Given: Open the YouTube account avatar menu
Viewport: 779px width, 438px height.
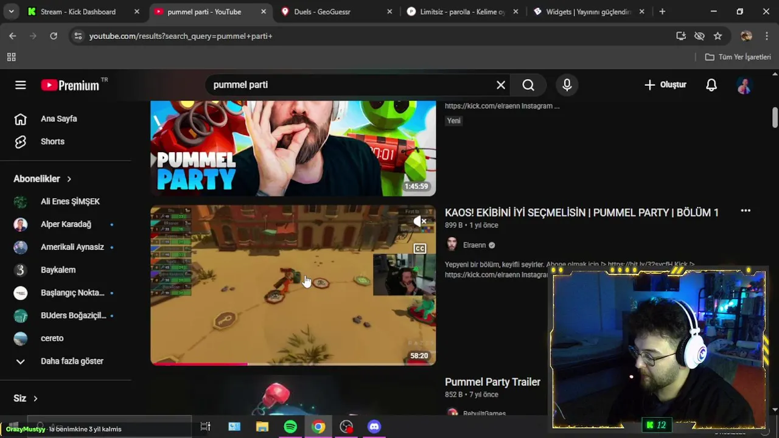Looking at the screenshot, I should point(744,85).
